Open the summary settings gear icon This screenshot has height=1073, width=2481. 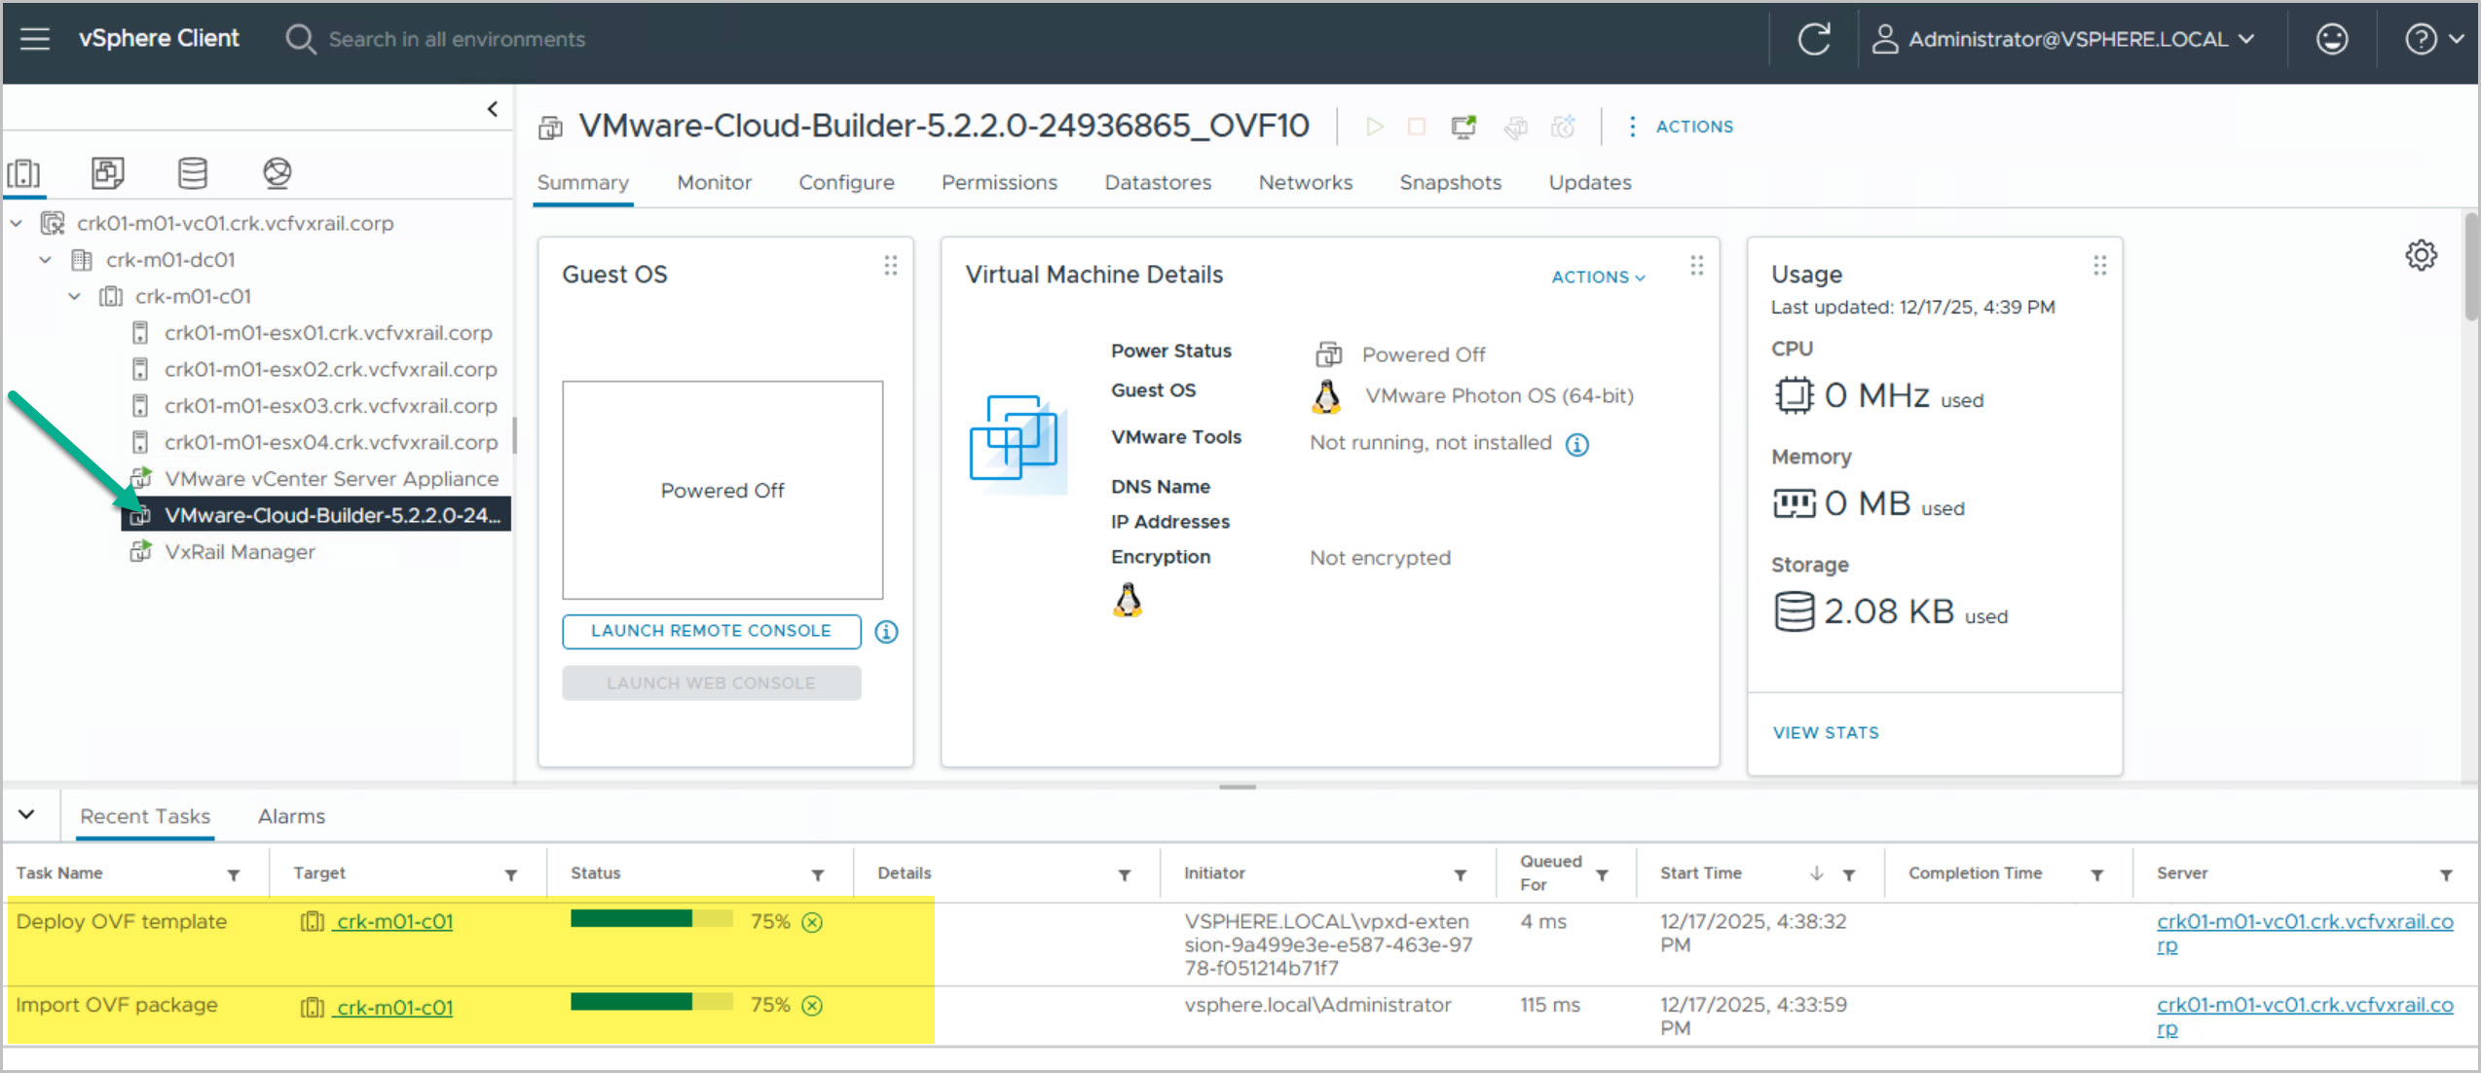click(x=2421, y=255)
